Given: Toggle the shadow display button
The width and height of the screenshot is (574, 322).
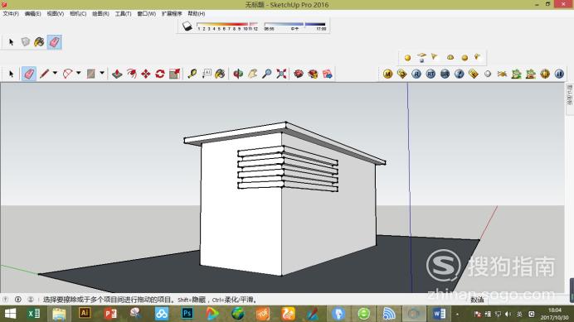Looking at the screenshot, I should 187,26.
